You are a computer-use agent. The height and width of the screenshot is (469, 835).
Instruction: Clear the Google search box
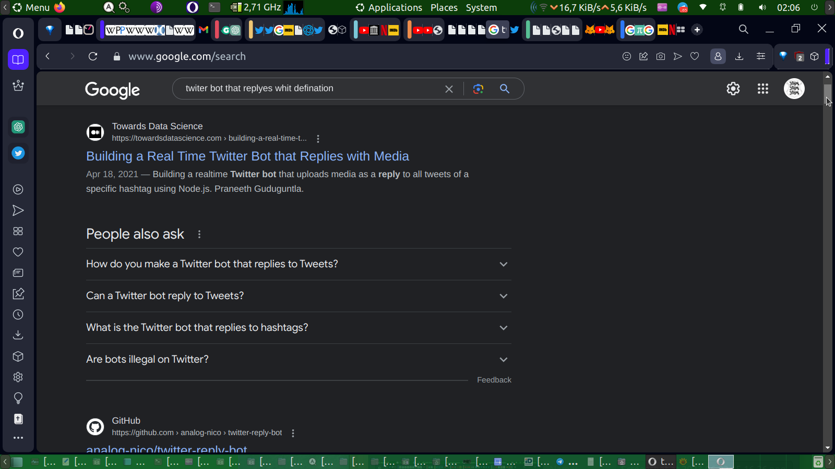click(449, 89)
